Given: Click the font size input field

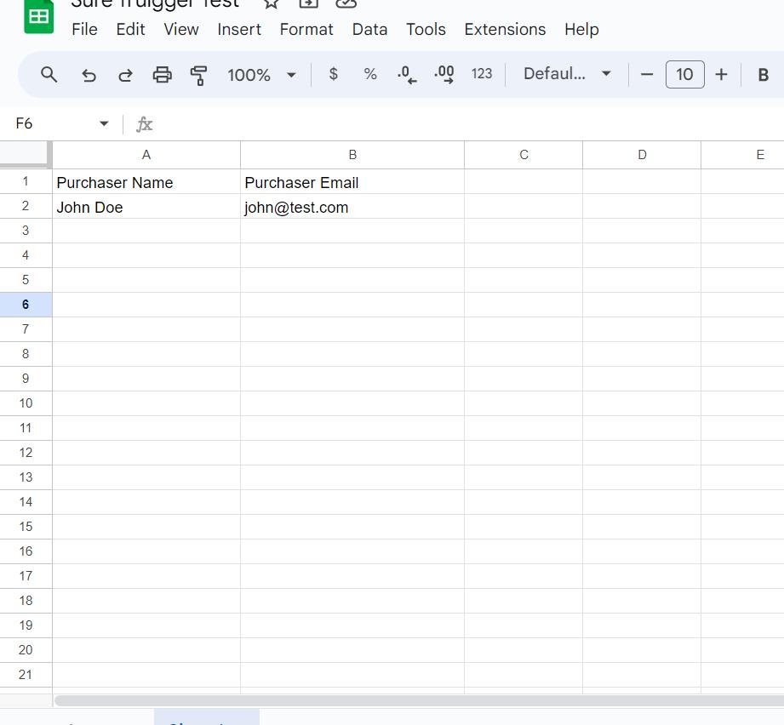Looking at the screenshot, I should pos(684,74).
